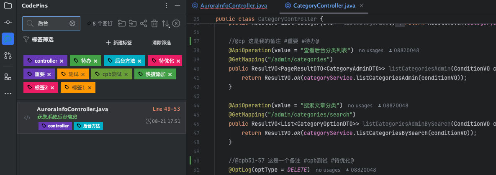Click the pin's 获取系统后台信息 note

click(57, 117)
